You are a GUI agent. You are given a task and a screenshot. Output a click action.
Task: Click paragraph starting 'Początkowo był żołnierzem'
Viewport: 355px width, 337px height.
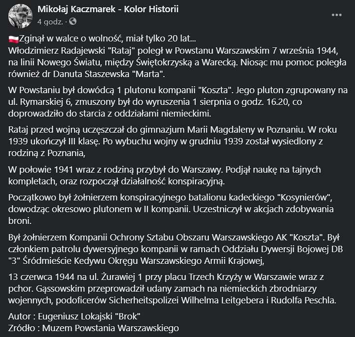(x=171, y=209)
